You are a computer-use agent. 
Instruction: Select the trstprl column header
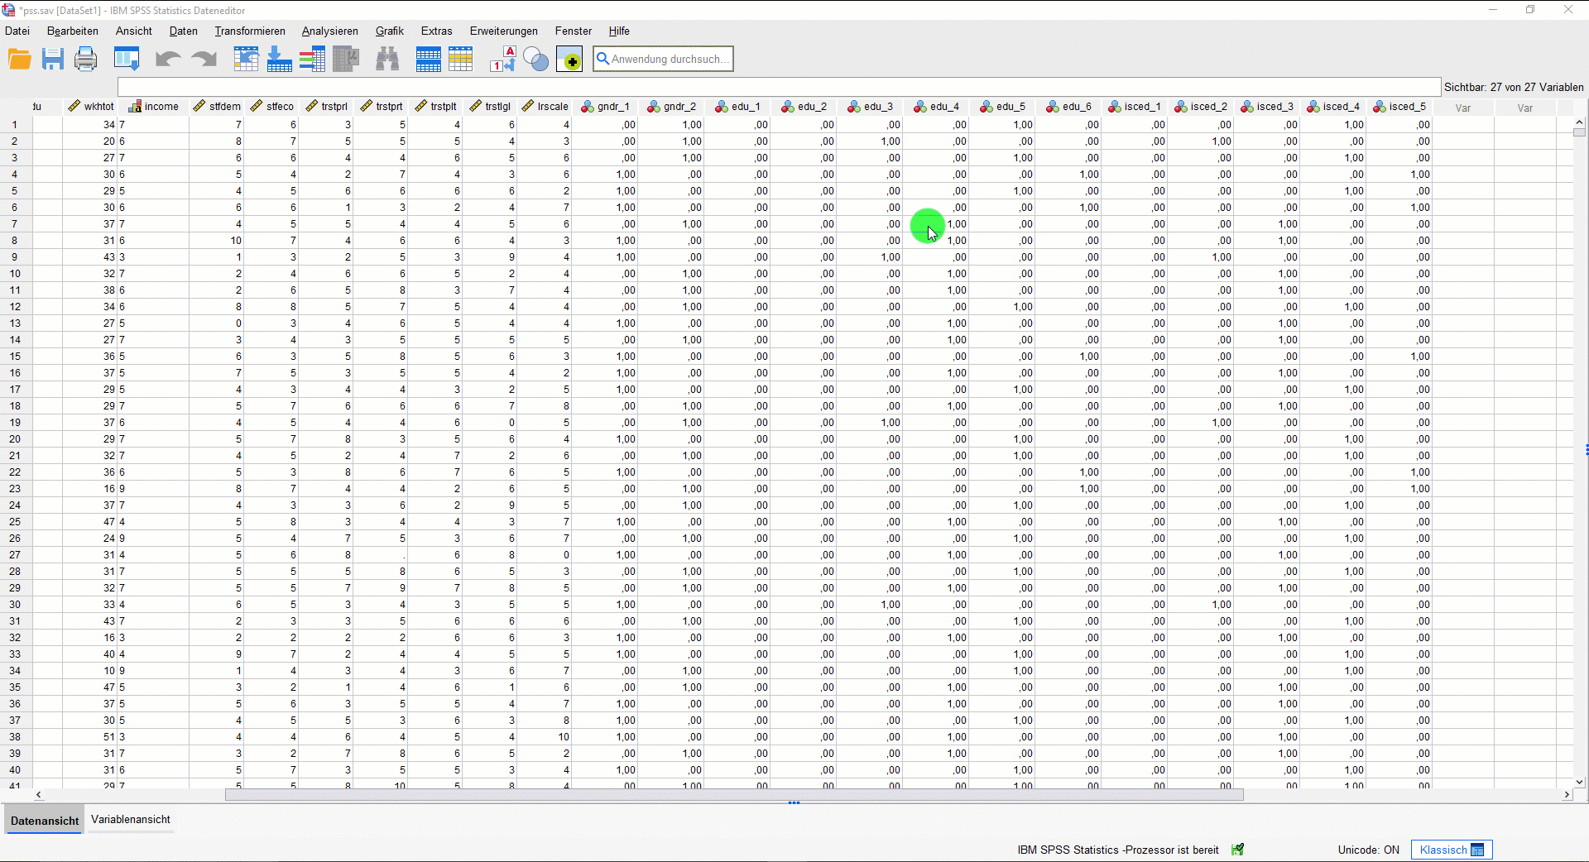point(326,107)
